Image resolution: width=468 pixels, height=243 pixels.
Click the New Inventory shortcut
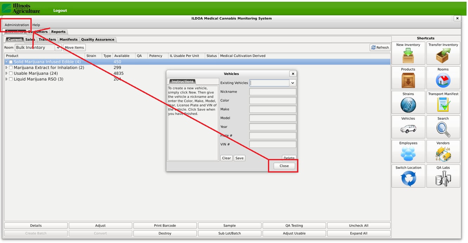click(x=408, y=53)
